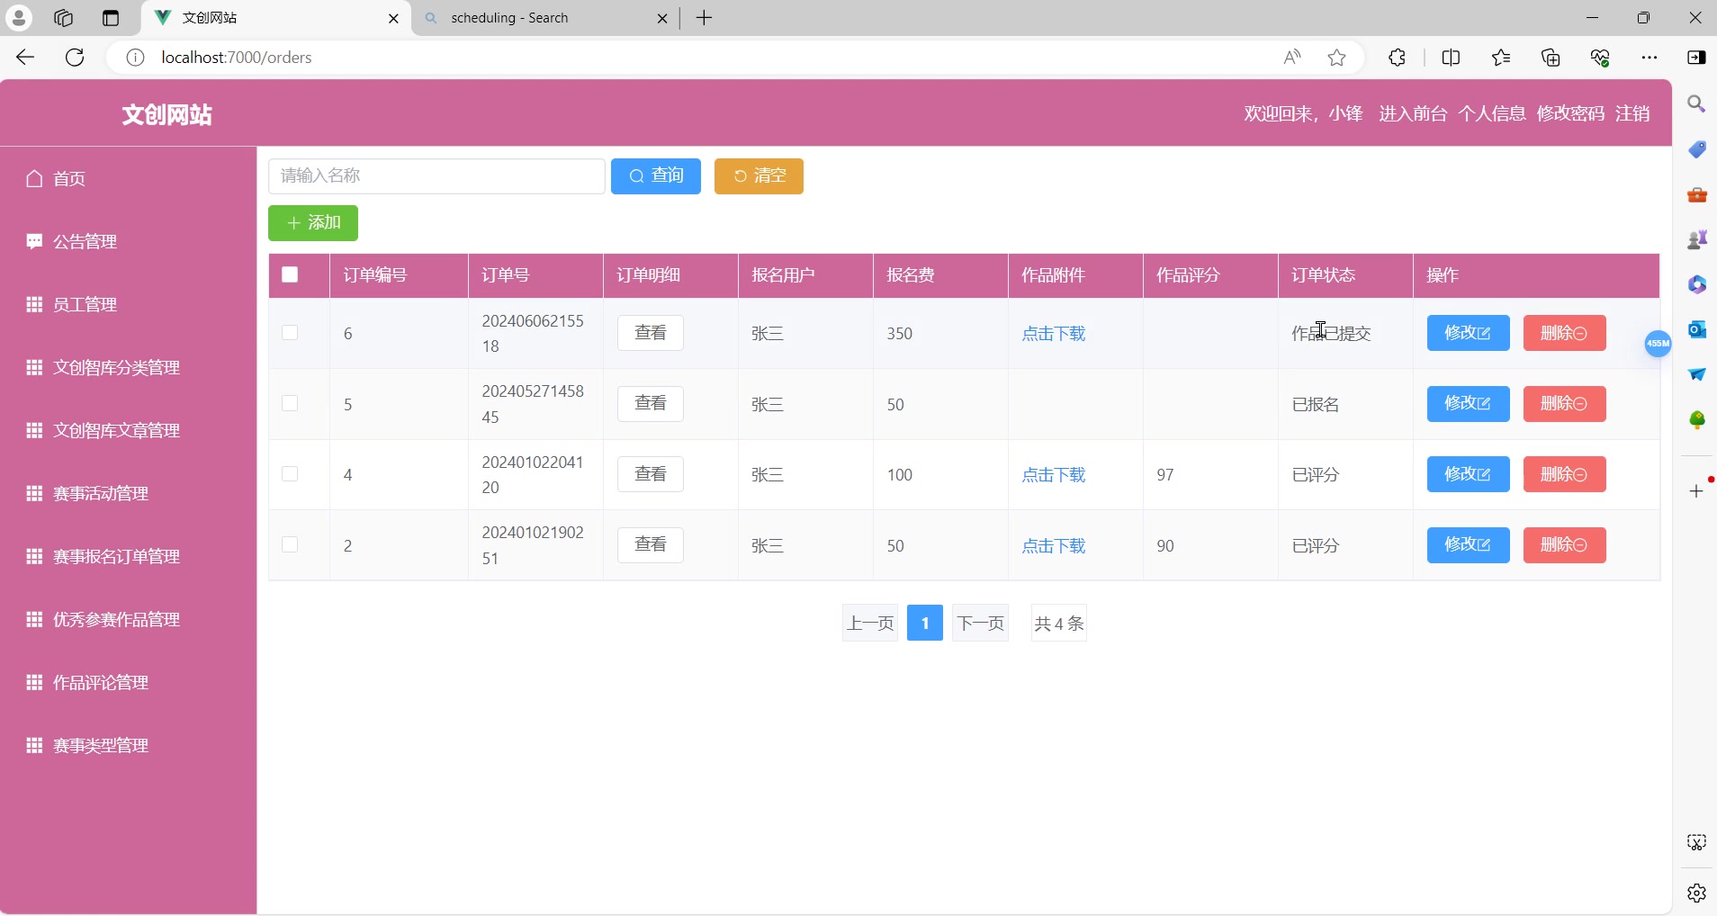Click 删除 button for order 6
Viewport: 1717px width, 916px height.
pos(1564,333)
